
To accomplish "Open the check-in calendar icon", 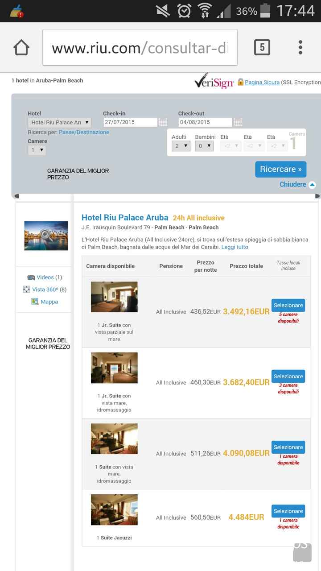I will (x=163, y=122).
